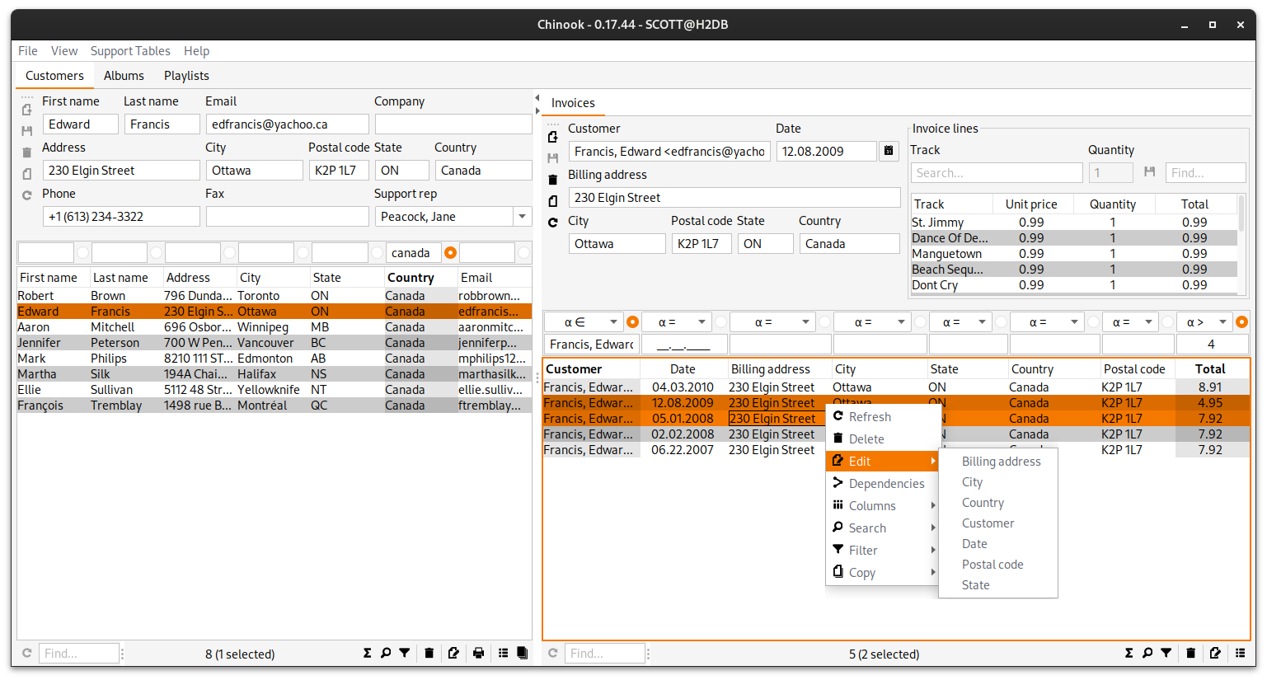Image resolution: width=1267 pixels, height=680 pixels.
Task: Select Billing address in the Edit submenu
Action: pos(1001,462)
